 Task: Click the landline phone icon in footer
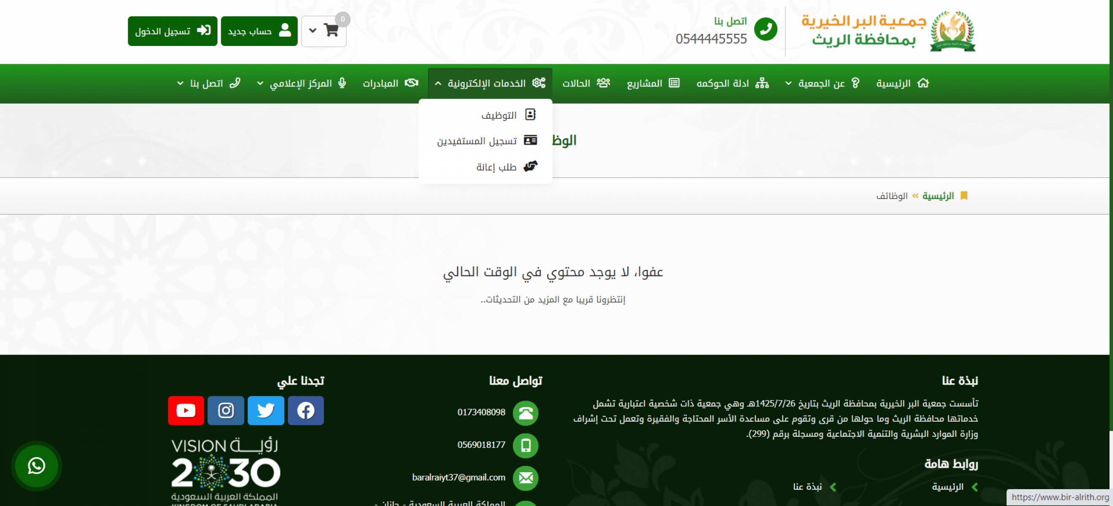coord(525,413)
